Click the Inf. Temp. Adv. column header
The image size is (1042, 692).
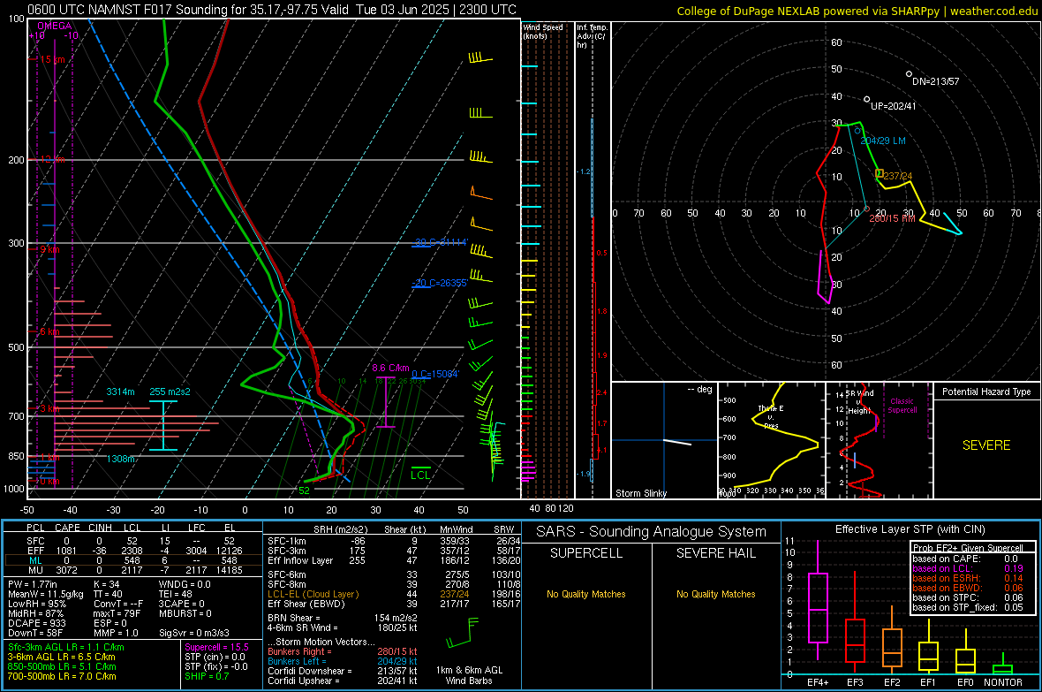pos(592,36)
